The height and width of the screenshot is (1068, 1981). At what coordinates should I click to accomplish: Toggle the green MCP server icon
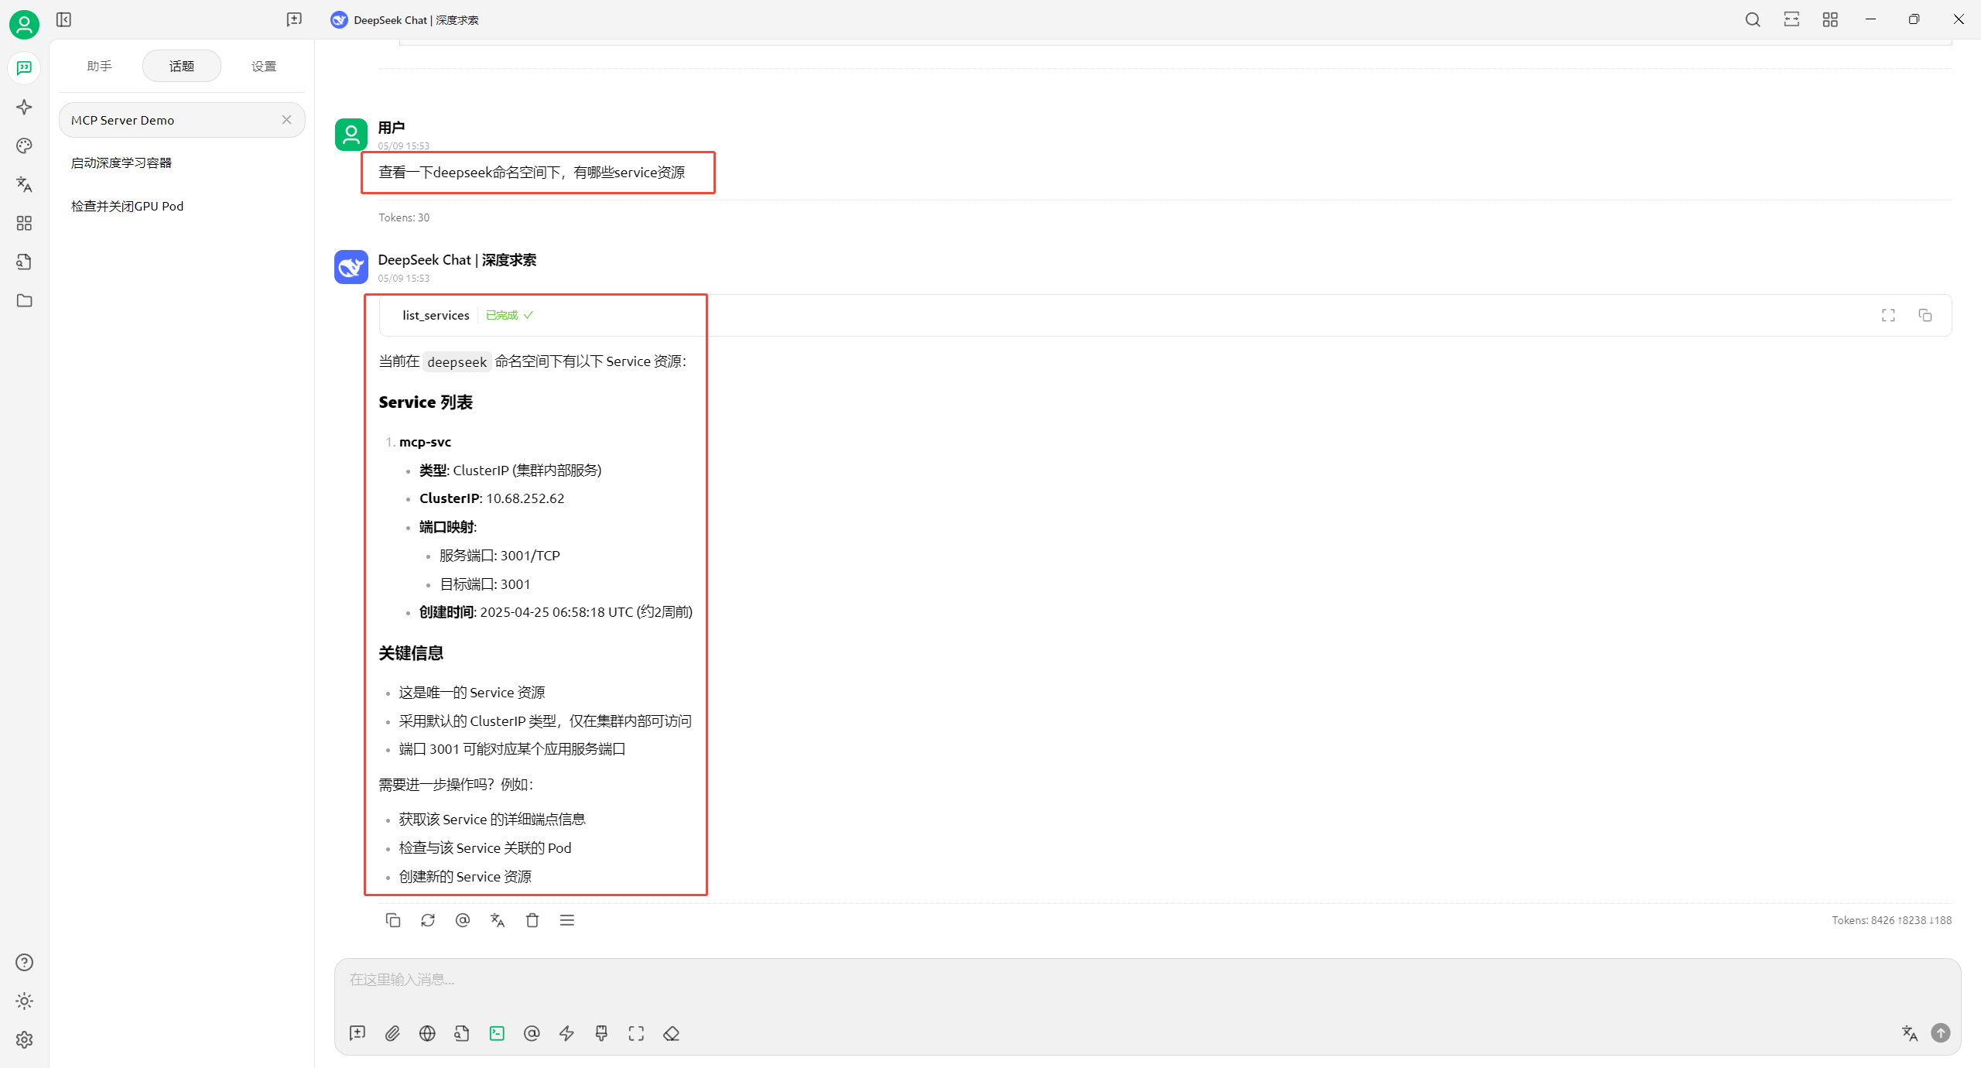497,1033
